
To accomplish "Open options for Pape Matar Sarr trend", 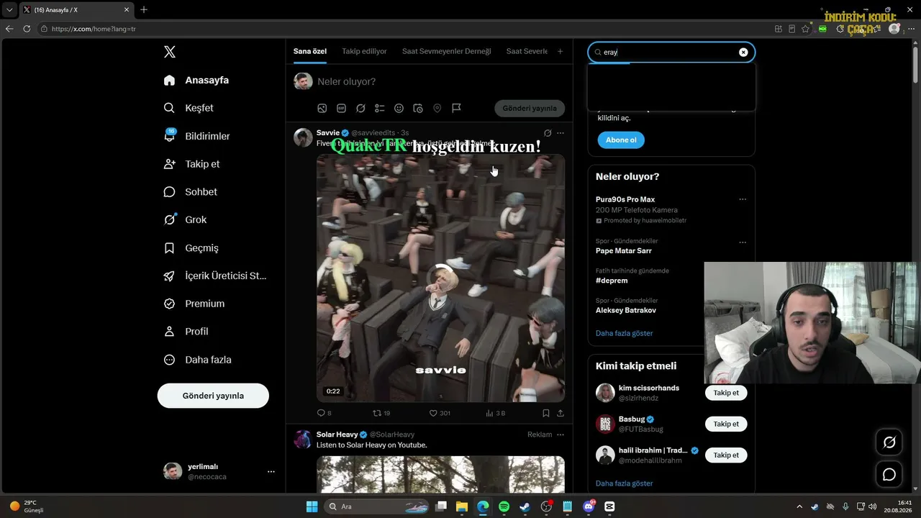I will tap(743, 242).
